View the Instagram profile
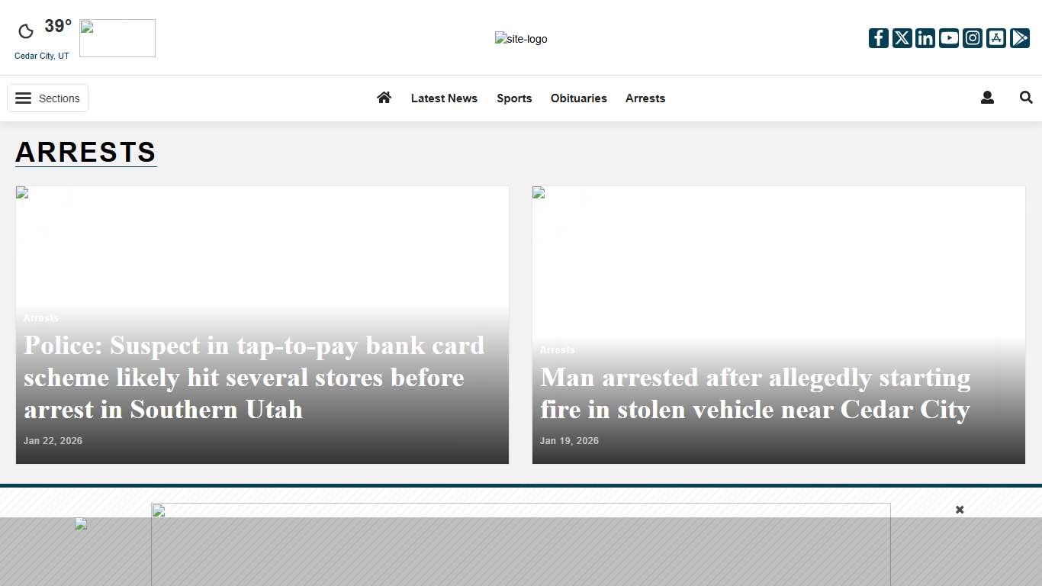The width and height of the screenshot is (1042, 586). point(973,37)
